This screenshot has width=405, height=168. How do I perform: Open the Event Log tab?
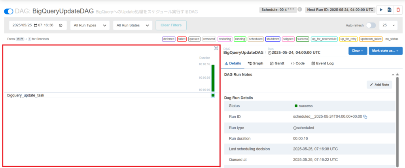322,63
